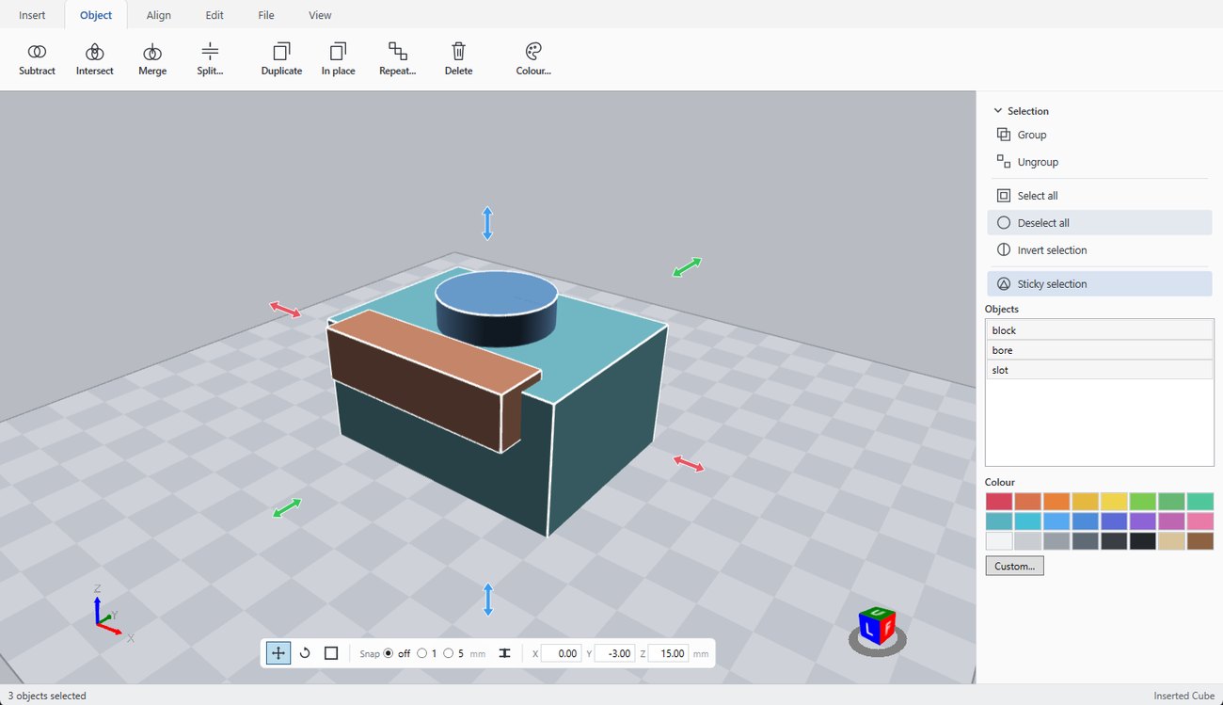Switch to the Object tab
Viewport: 1223px width, 705px height.
click(96, 15)
